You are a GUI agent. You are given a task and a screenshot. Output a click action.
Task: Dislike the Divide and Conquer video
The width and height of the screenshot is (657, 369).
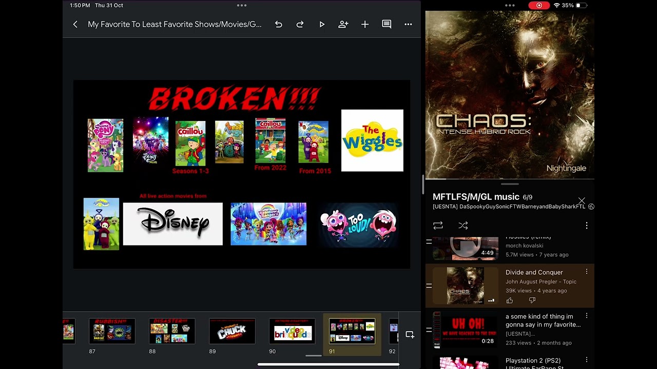point(532,301)
